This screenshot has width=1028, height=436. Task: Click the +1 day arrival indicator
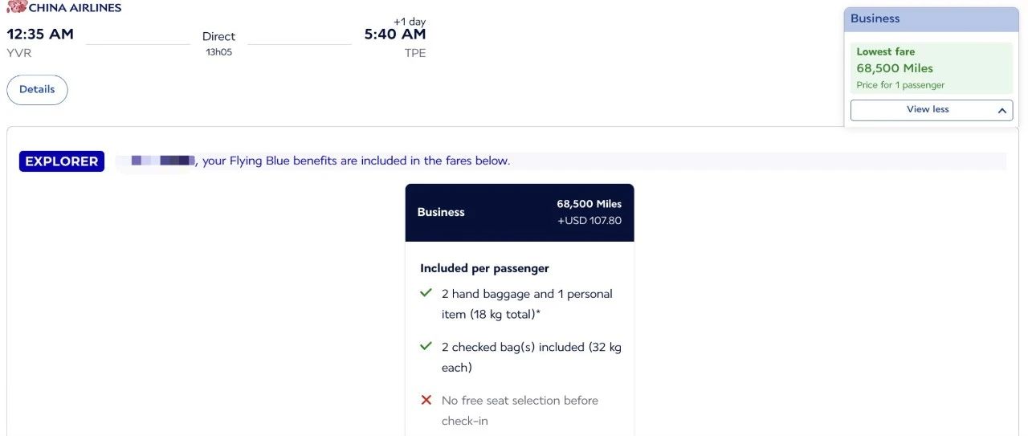409,21
